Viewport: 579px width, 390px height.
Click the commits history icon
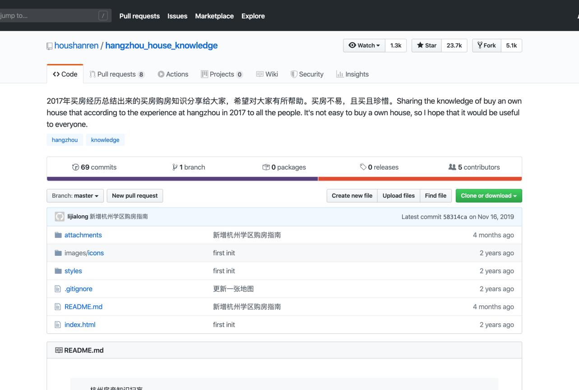click(x=75, y=167)
